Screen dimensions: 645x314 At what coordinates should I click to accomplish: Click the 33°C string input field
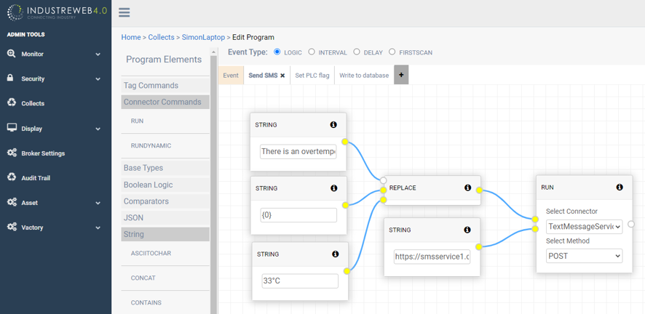pos(300,281)
